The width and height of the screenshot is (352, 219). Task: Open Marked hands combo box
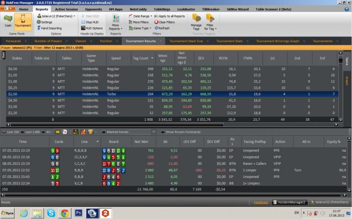143,132
